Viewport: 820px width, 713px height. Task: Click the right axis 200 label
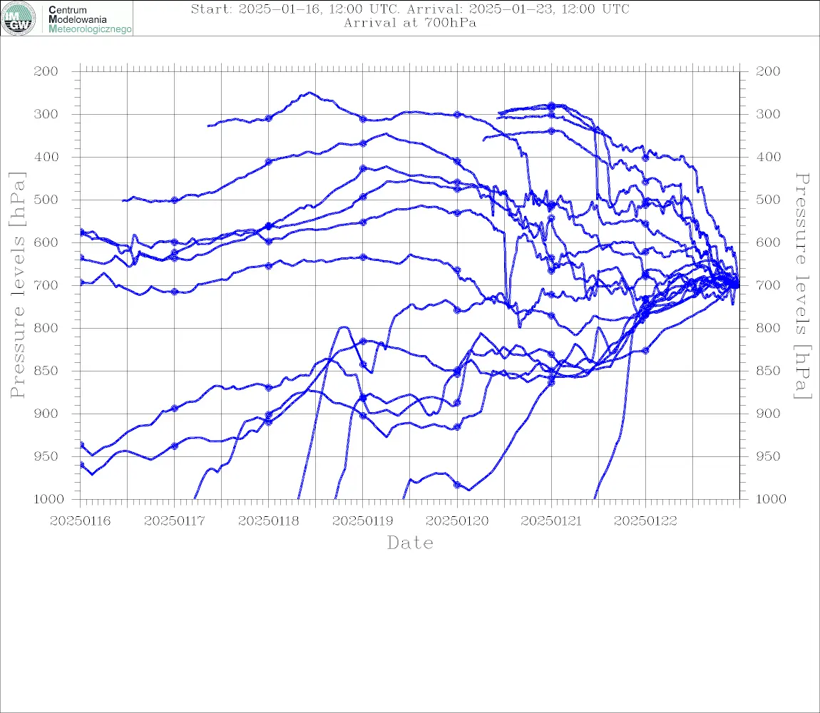click(768, 71)
